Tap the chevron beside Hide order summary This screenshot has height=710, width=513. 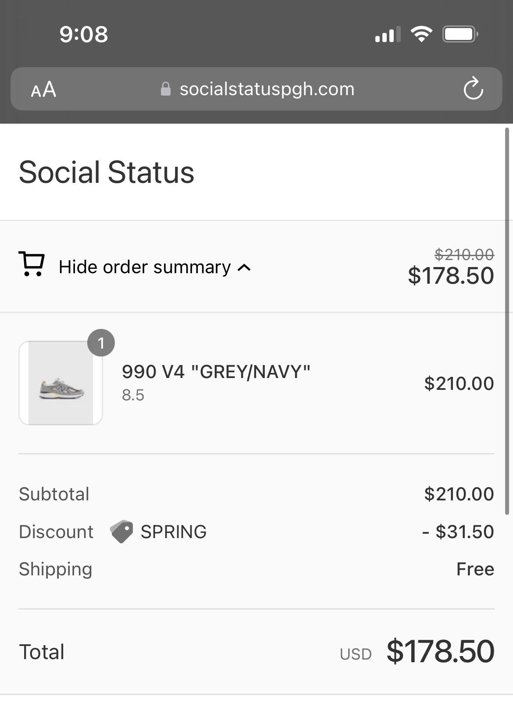pyautogui.click(x=244, y=268)
